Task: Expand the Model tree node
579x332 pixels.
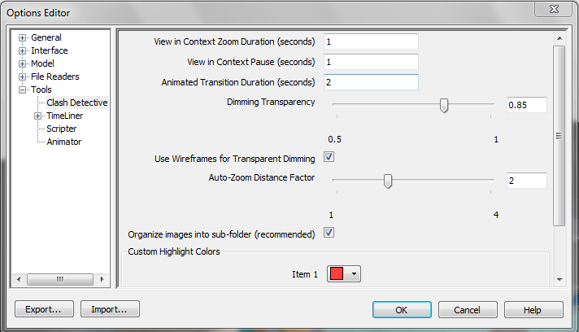Action: pos(23,64)
